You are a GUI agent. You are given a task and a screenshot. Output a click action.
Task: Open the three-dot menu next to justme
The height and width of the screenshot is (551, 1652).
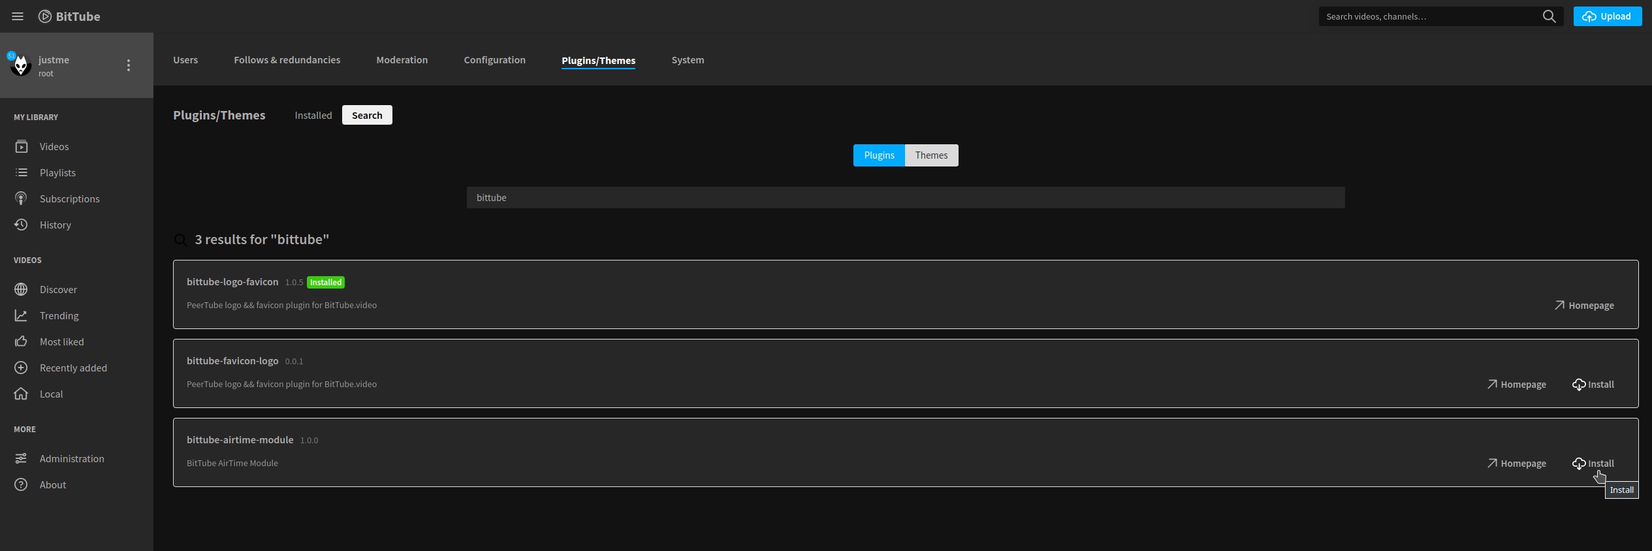tap(129, 65)
